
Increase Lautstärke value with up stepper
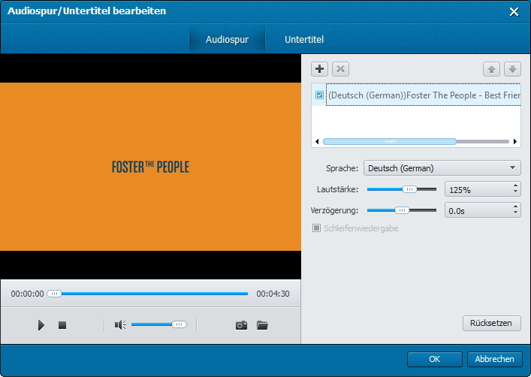pos(515,185)
